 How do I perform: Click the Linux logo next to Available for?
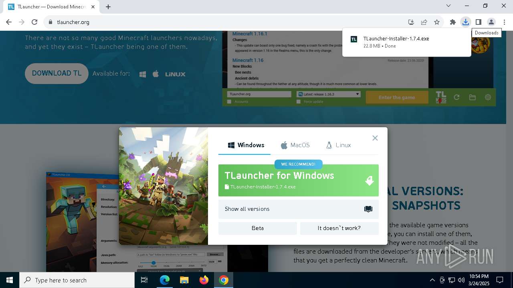pos(175,74)
